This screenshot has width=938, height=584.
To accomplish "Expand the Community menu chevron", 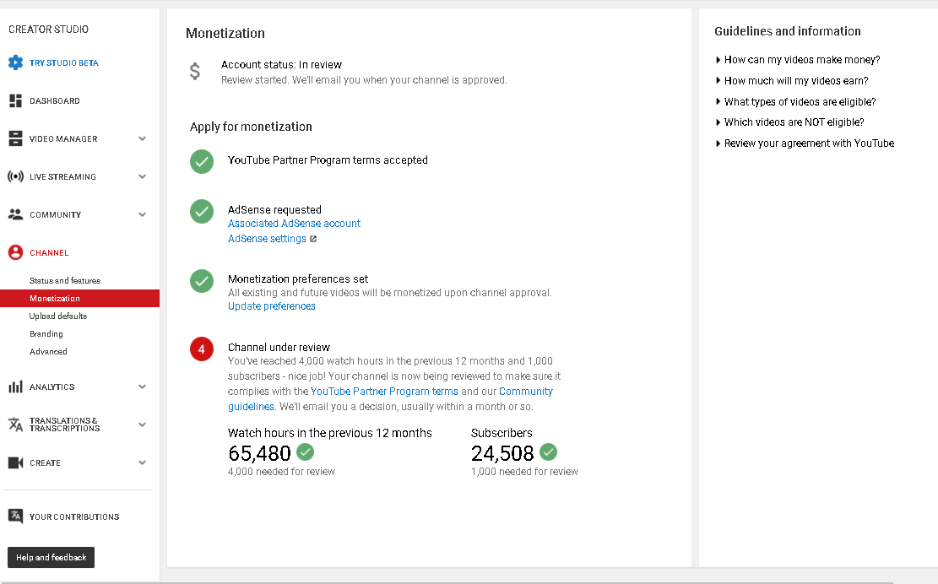I will click(x=143, y=214).
